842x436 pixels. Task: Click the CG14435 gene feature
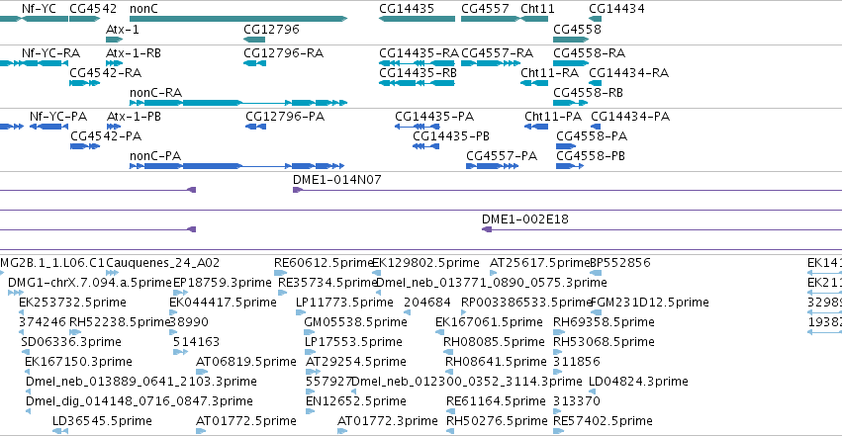[417, 19]
